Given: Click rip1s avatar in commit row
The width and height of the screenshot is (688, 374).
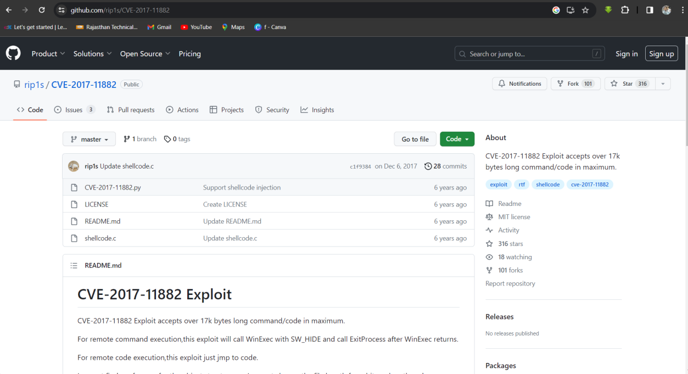Looking at the screenshot, I should tap(74, 166).
